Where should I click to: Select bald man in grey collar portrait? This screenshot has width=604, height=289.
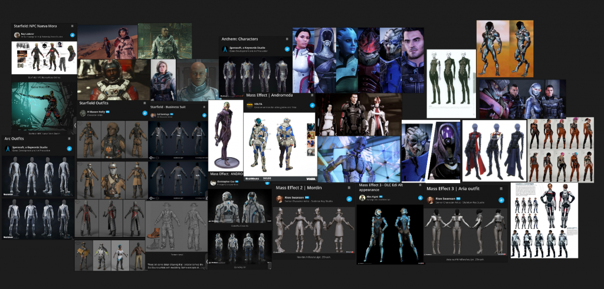pyautogui.click(x=198, y=80)
